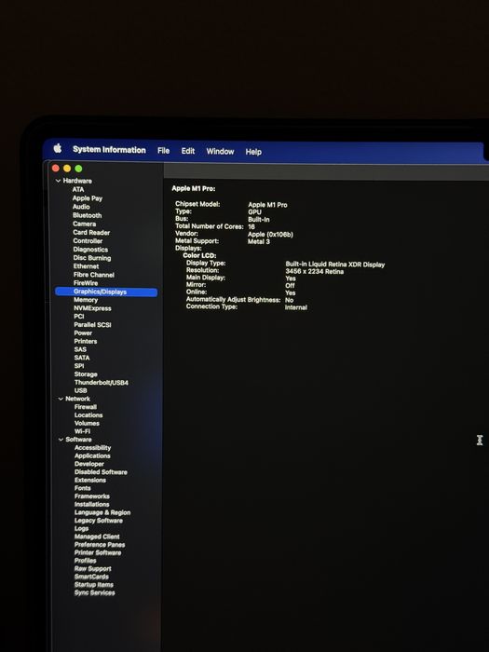Viewport: 489px width, 652px height.
Task: Select SPI in the sidebar
Action: click(79, 366)
